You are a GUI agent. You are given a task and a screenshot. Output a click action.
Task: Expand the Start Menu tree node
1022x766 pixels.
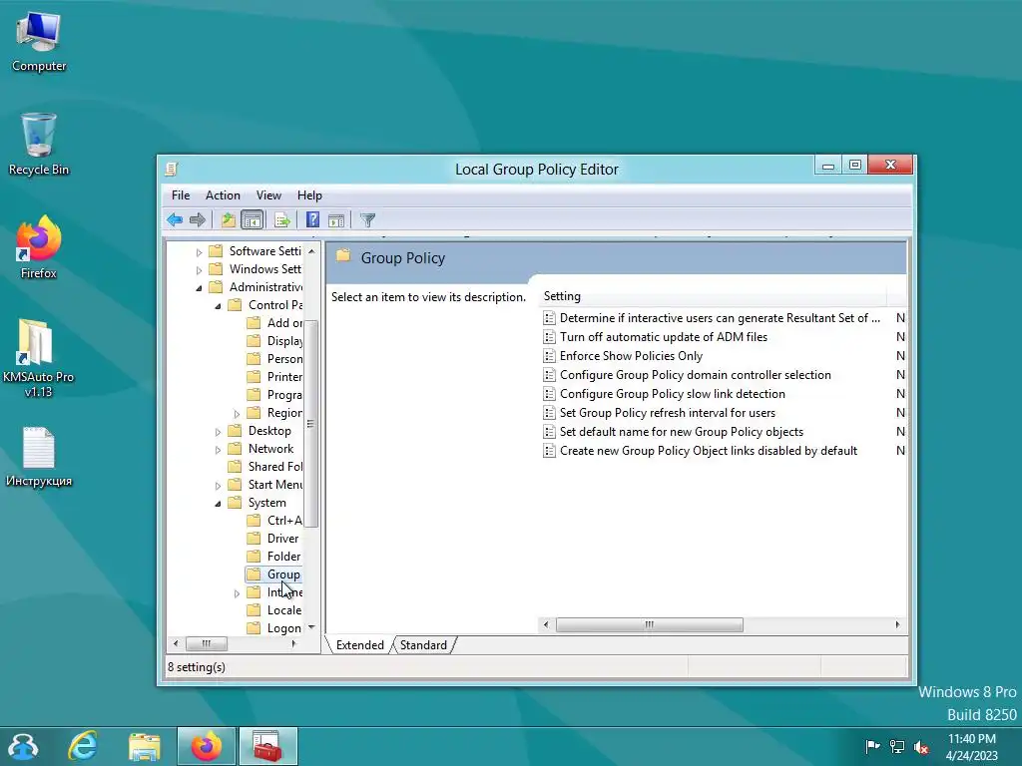[219, 486]
